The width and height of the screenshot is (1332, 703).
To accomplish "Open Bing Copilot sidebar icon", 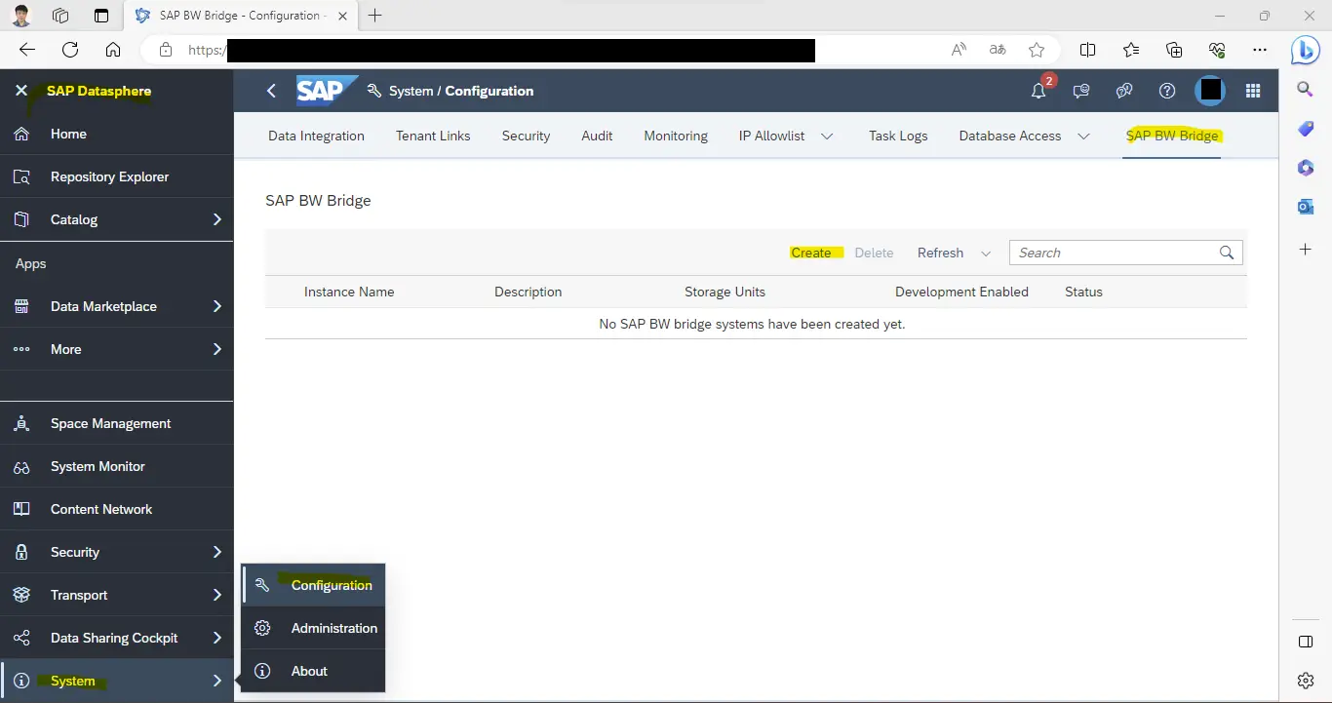I will click(1306, 50).
